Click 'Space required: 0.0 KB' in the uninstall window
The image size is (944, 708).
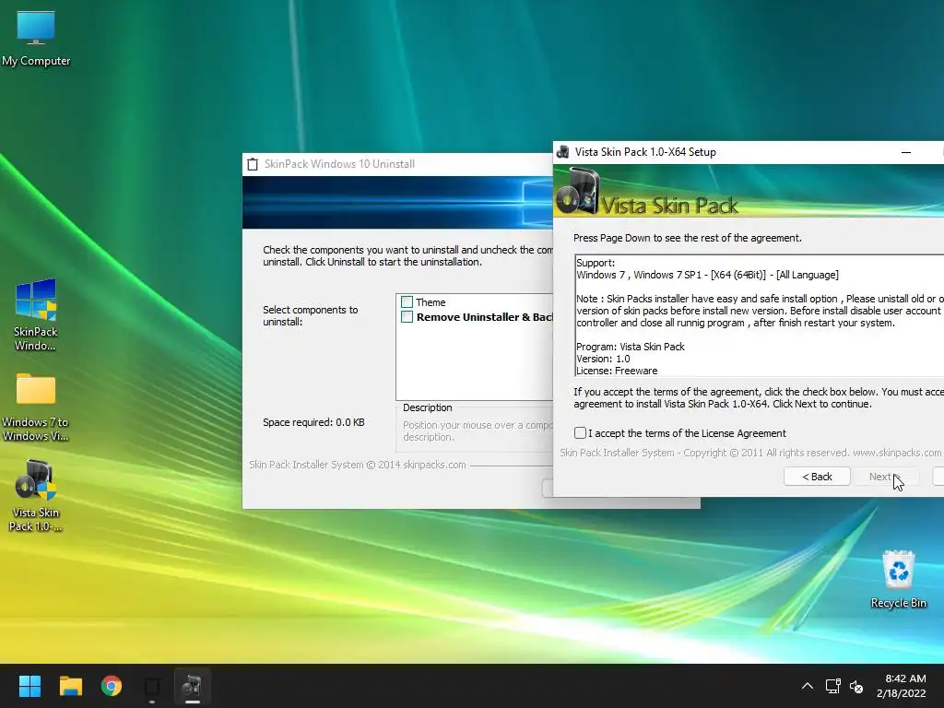313,422
